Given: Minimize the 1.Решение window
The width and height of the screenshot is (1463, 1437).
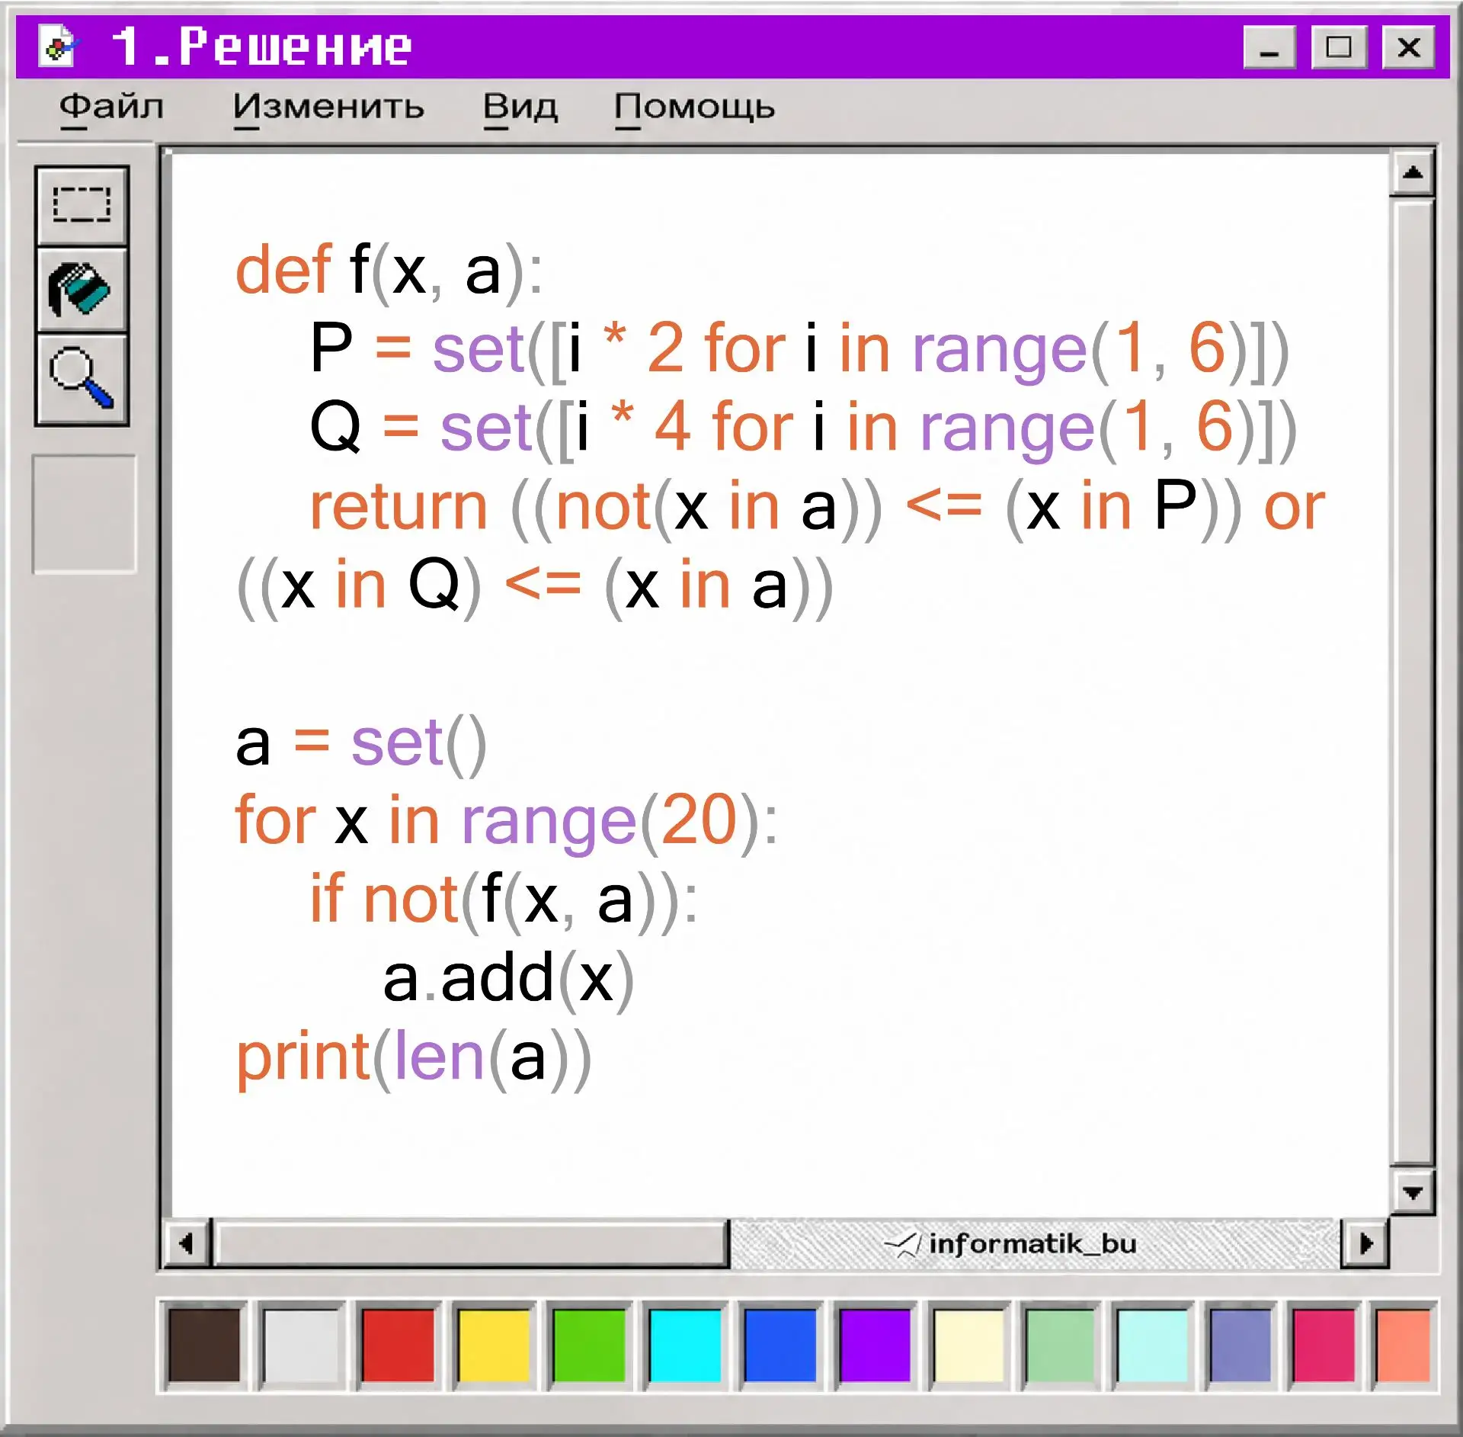Looking at the screenshot, I should click(x=1269, y=47).
